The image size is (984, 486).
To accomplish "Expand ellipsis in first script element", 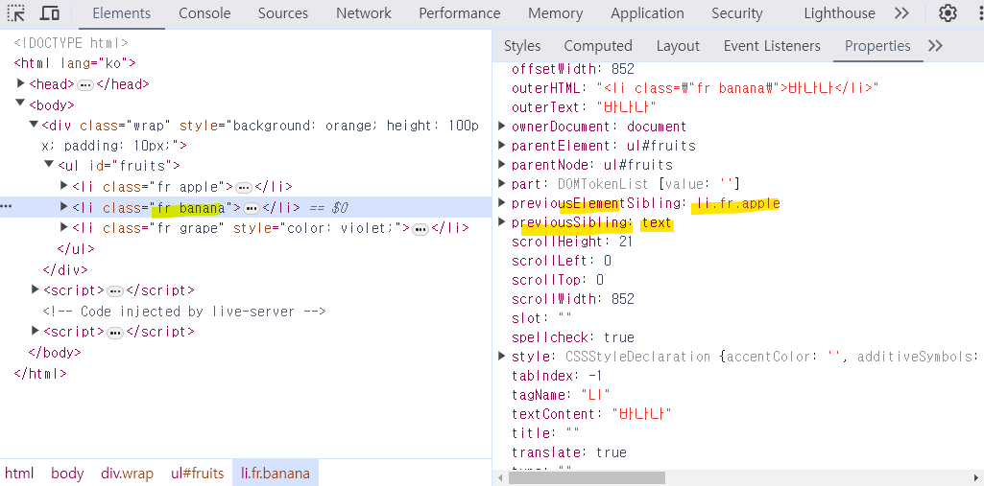I will click(115, 291).
